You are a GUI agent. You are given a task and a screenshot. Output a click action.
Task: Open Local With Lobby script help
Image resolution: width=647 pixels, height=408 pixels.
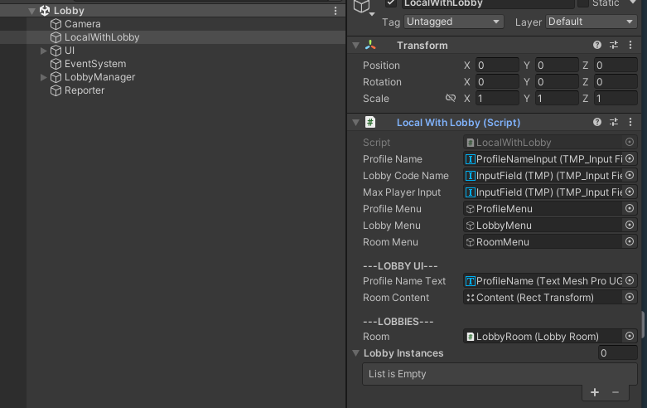tap(597, 122)
